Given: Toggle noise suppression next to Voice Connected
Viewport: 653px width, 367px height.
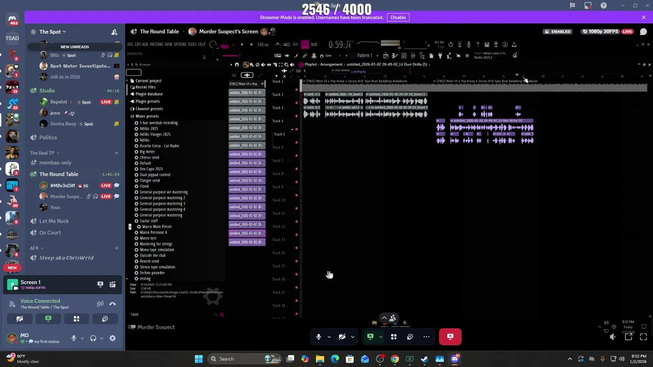Looking at the screenshot, I should (101, 304).
